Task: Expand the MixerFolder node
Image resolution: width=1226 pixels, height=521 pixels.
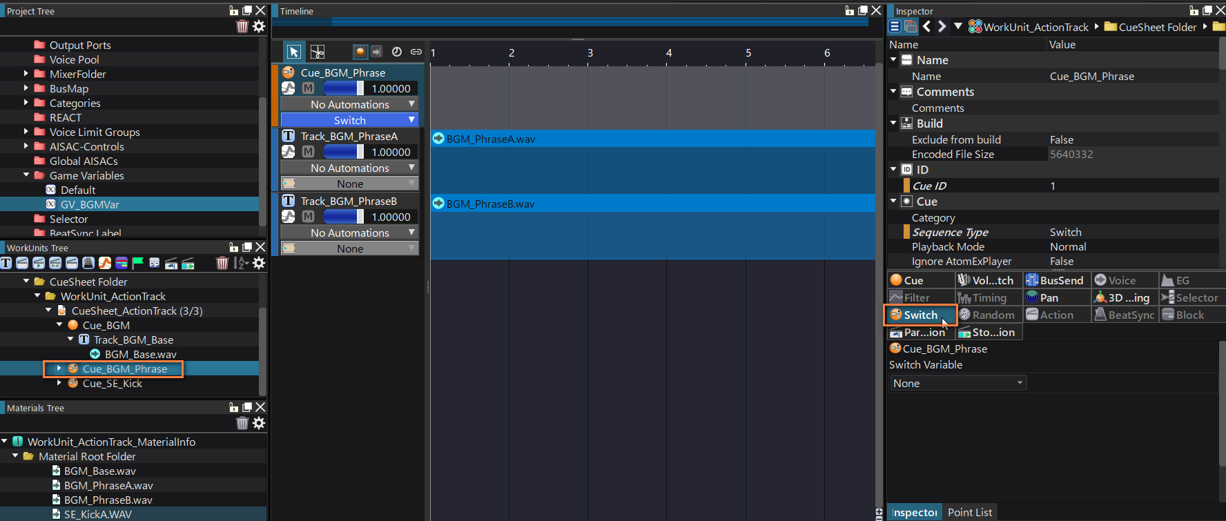Action: click(26, 74)
